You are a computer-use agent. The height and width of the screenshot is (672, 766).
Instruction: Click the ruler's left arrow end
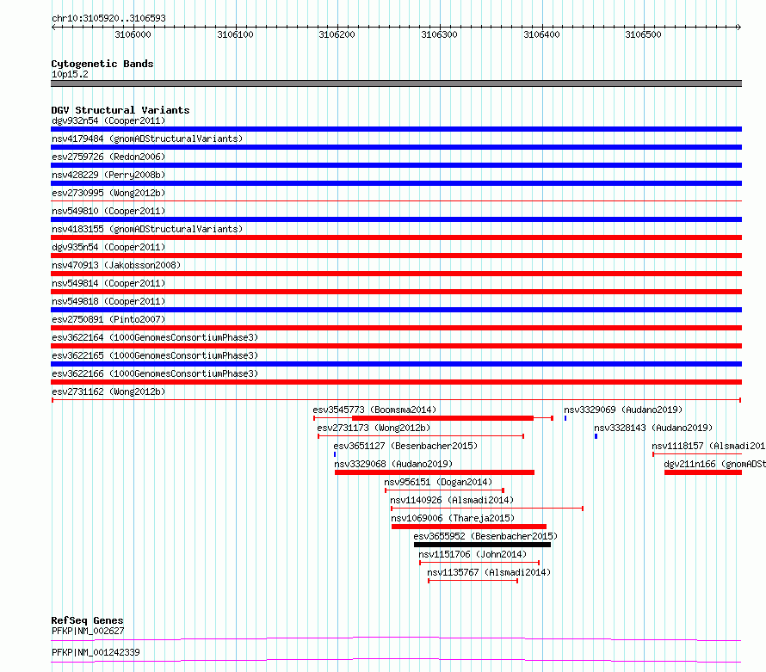(53, 28)
